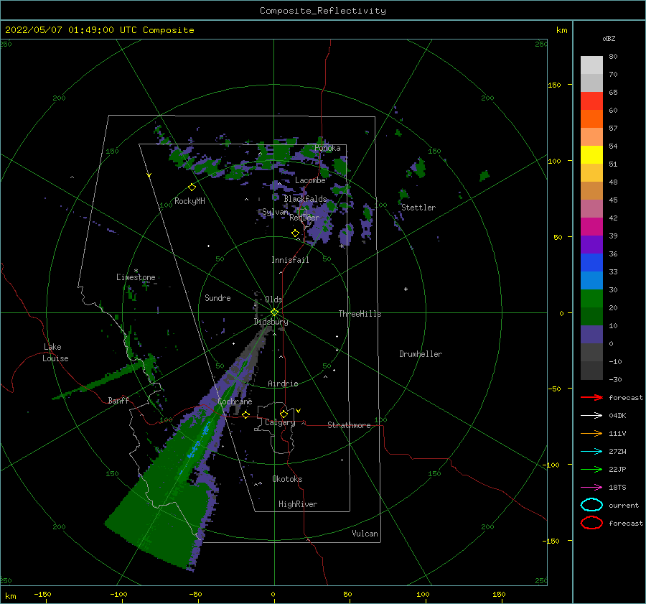
Task: Click the yellow radar-site diamond below Olds
Action: click(x=274, y=312)
